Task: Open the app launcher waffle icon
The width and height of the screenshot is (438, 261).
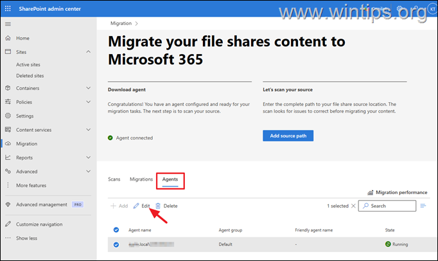Action: [8, 8]
